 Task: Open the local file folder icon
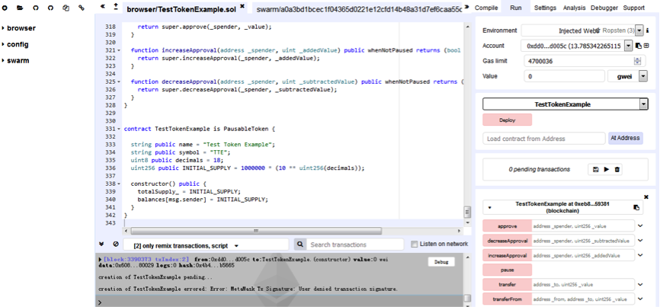pyautogui.click(x=20, y=8)
